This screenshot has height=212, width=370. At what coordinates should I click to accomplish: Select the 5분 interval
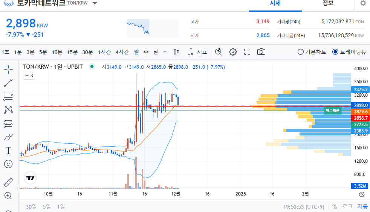tap(43, 52)
